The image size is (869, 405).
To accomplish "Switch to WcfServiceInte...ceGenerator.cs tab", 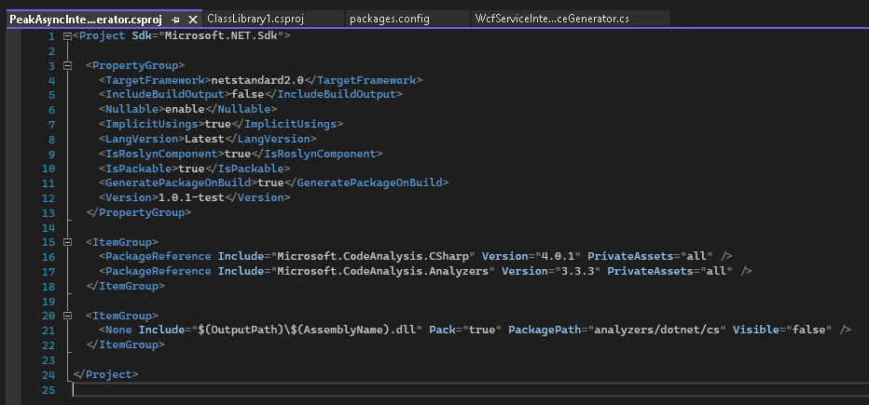I will pyautogui.click(x=552, y=19).
